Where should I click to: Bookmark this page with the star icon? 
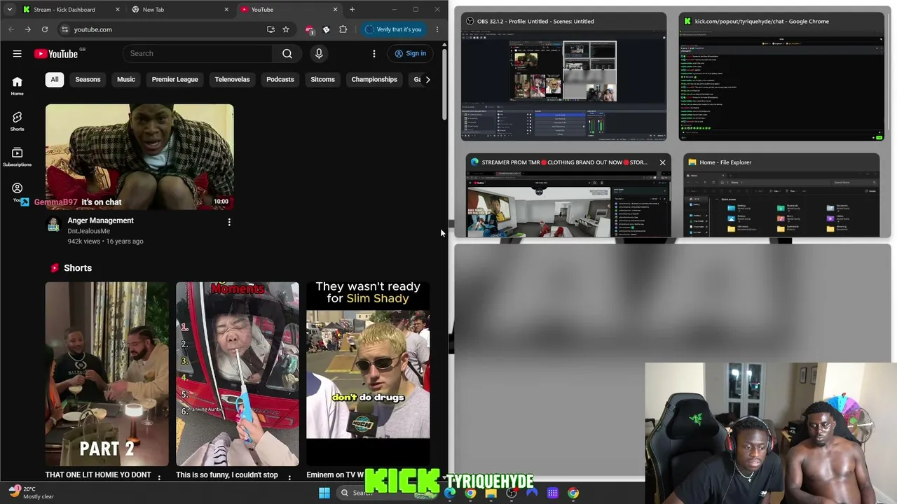pyautogui.click(x=286, y=29)
